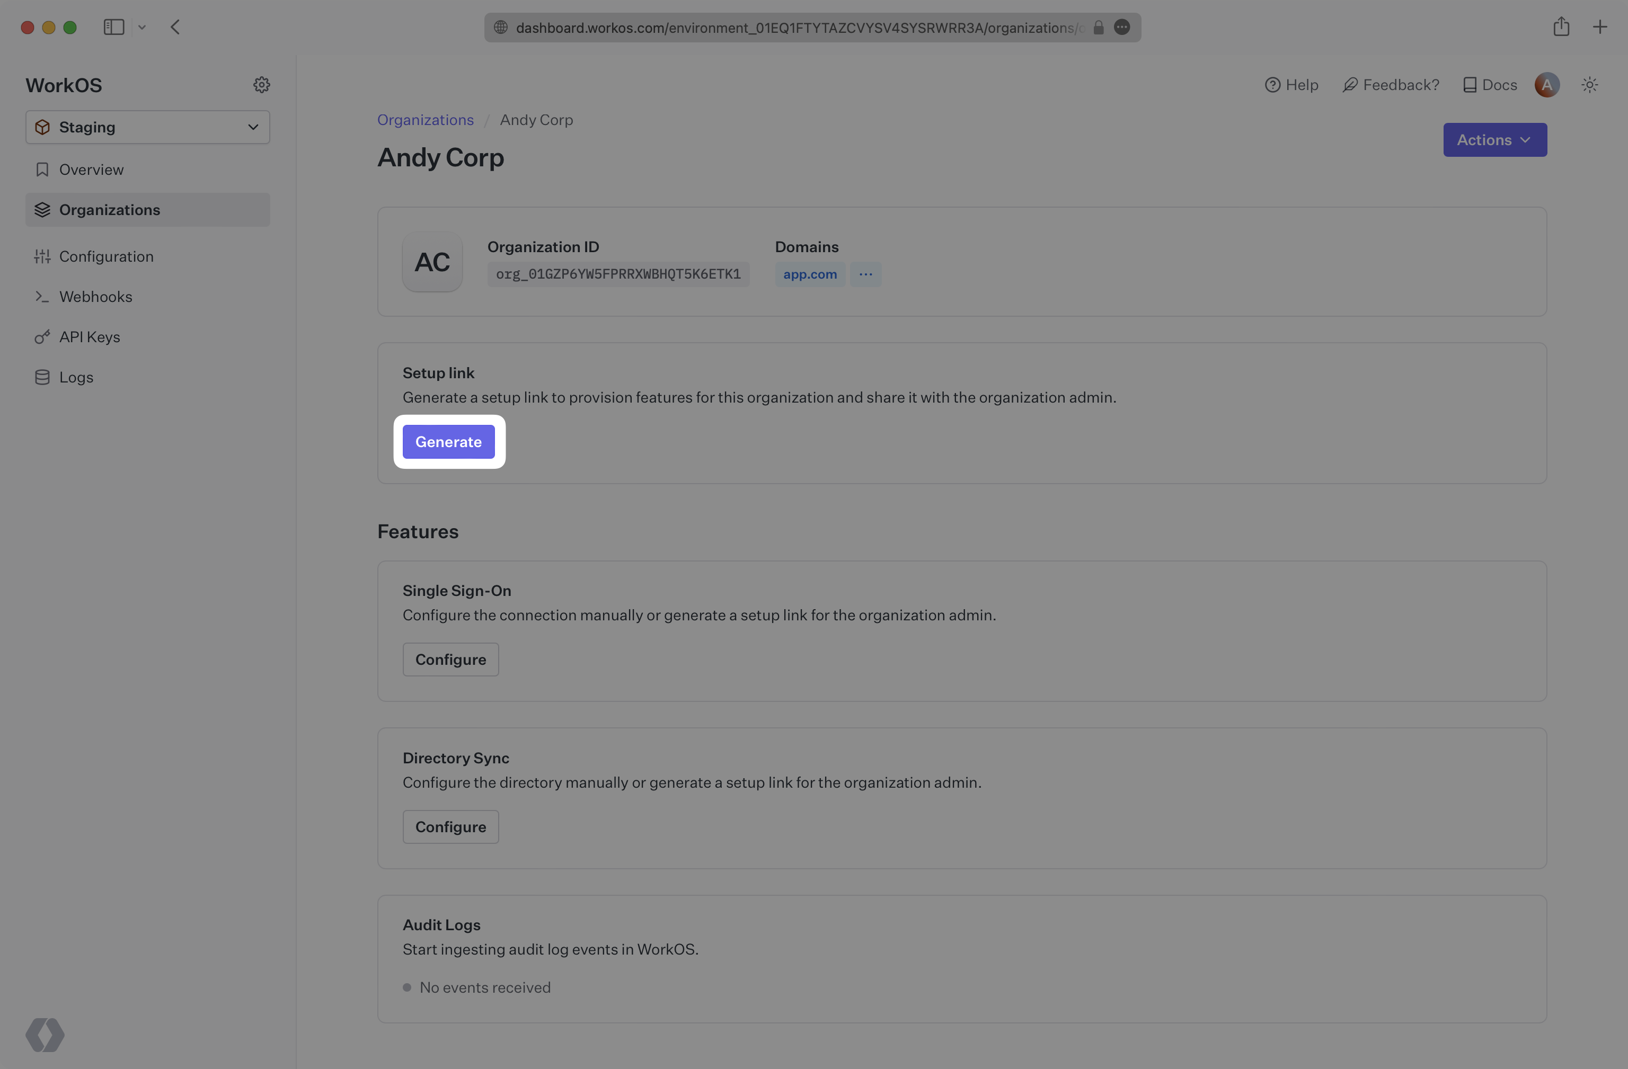Toggle the browser sidebar icon
This screenshot has height=1069, width=1628.
pos(113,28)
